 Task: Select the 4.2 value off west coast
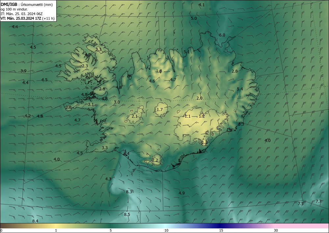point(28,116)
